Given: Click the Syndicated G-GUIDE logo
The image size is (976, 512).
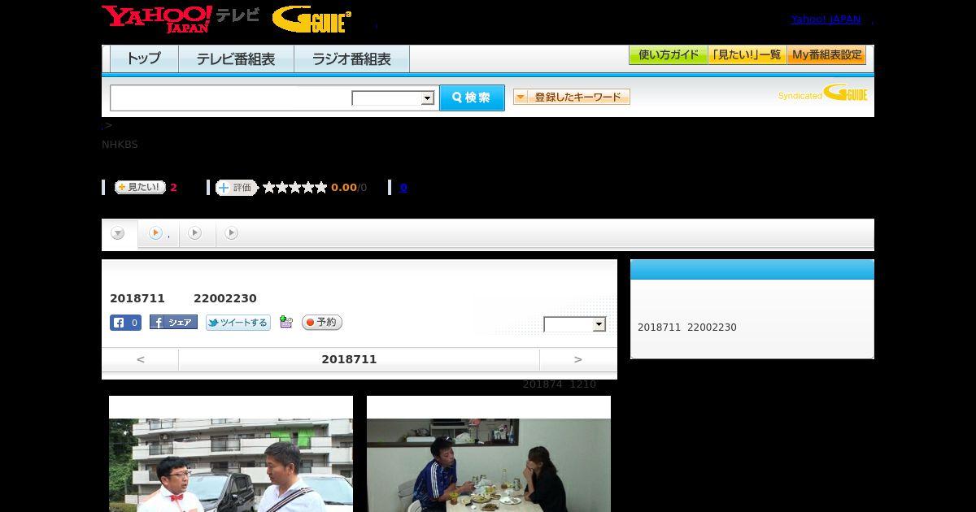Looking at the screenshot, I should tap(822, 93).
